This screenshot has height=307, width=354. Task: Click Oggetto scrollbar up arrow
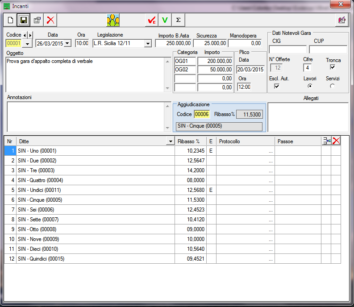167,62
